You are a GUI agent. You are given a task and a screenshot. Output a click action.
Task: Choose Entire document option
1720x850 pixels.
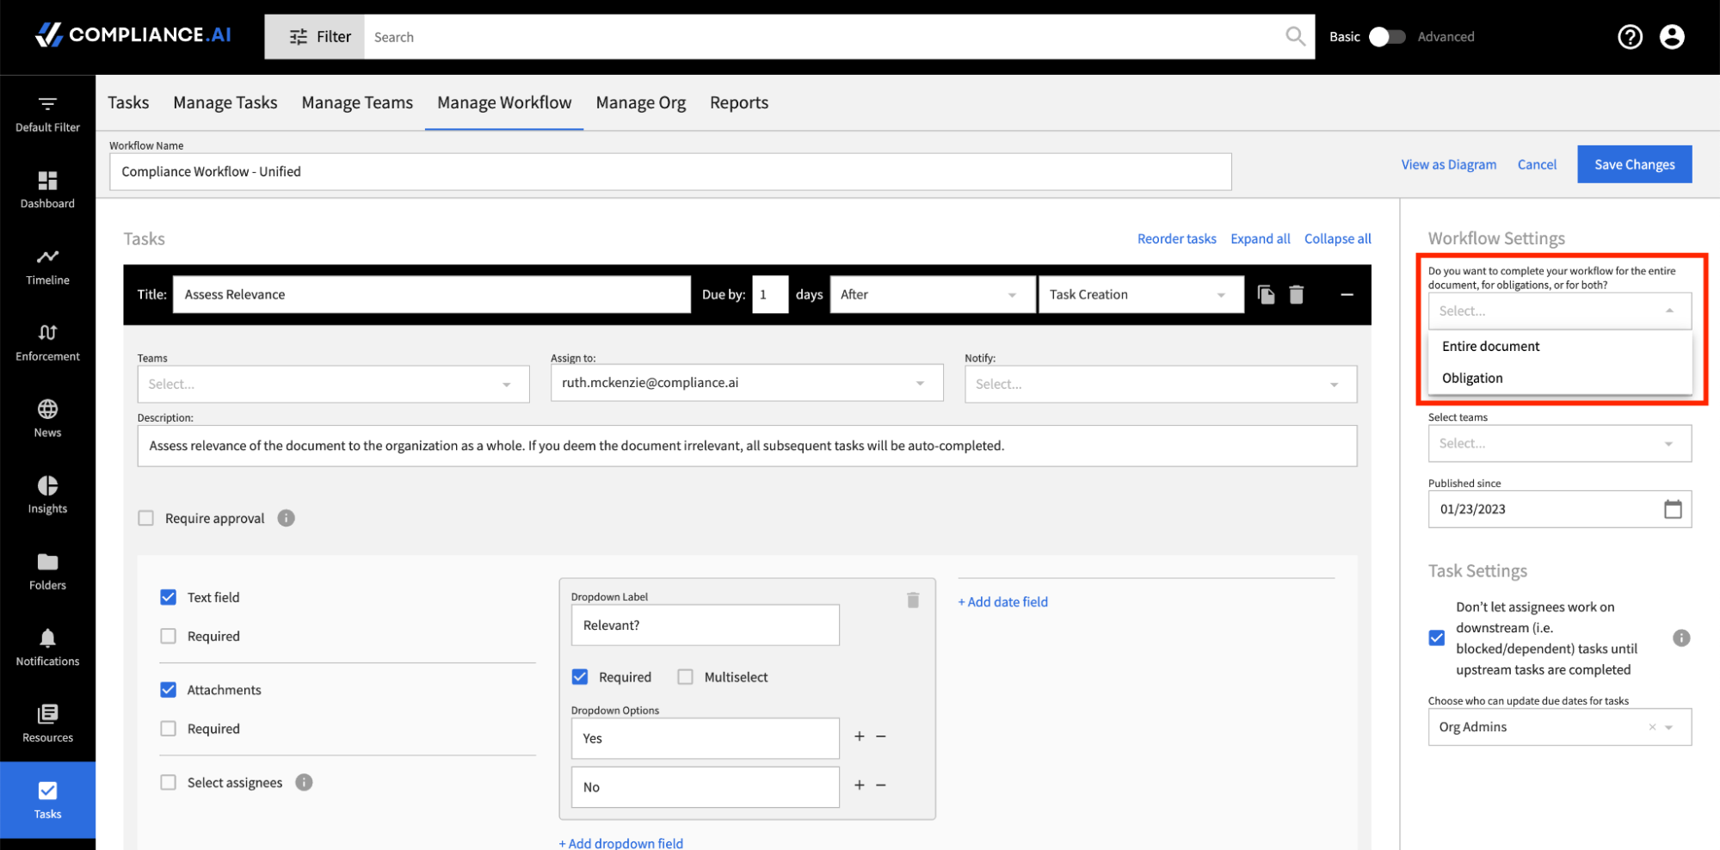(1560, 346)
